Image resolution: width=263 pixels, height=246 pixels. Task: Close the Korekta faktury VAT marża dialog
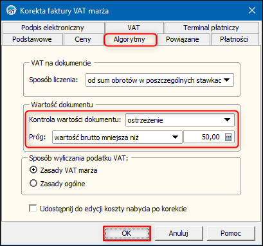point(251,10)
